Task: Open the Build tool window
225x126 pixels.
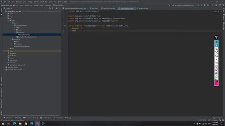Action: click(35, 118)
